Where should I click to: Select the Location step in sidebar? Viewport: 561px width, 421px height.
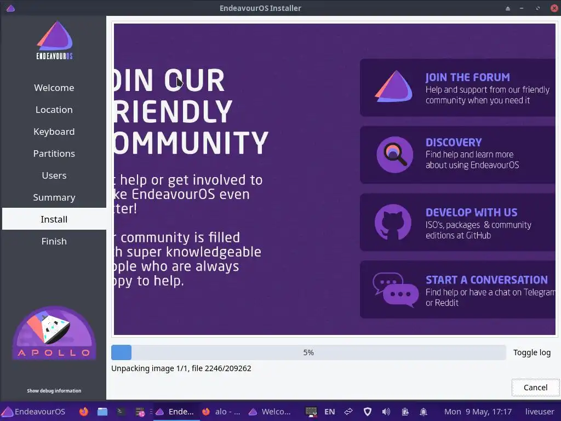point(54,110)
